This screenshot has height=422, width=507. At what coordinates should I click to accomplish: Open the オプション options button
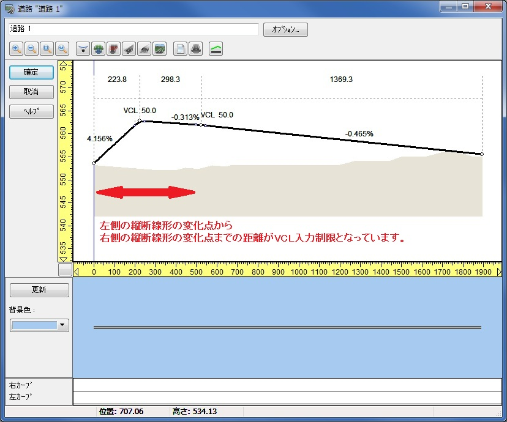click(x=285, y=29)
